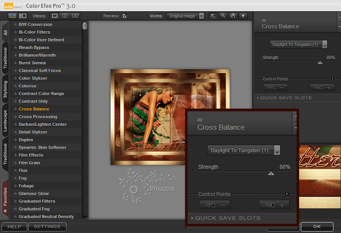Toggle favorite star beside Cross Balance
Image resolution: width=341 pixels, height=233 pixels.
point(15,109)
